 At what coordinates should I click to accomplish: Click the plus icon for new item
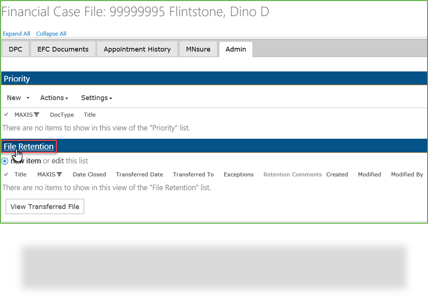[5, 161]
